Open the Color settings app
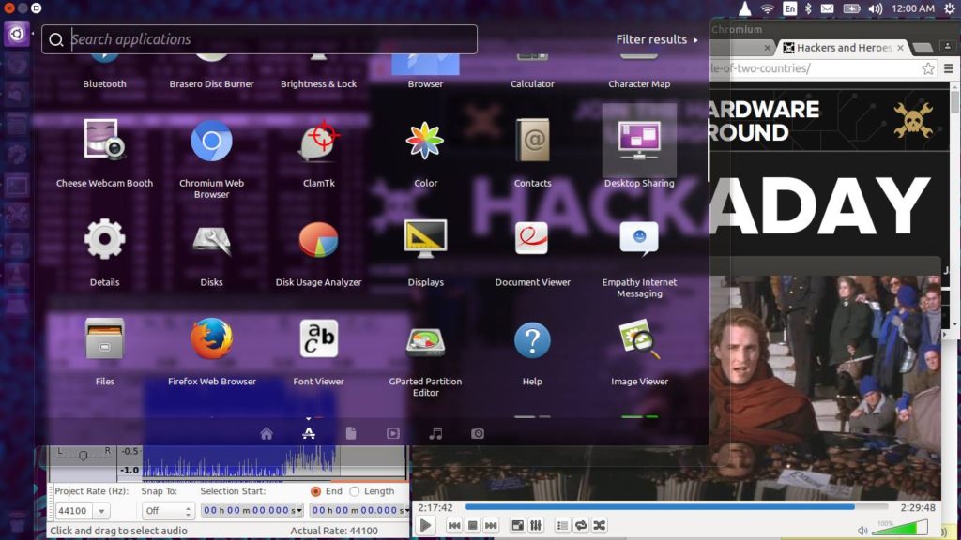 point(425,141)
